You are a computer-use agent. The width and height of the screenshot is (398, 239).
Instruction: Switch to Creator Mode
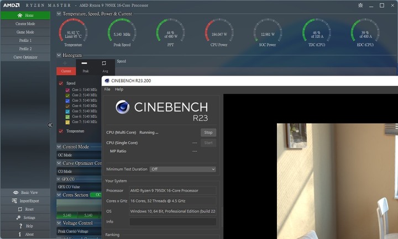(x=25, y=24)
